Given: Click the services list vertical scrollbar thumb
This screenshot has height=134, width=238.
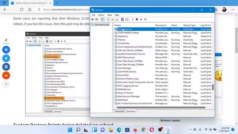Looking at the screenshot, I should 213,87.
